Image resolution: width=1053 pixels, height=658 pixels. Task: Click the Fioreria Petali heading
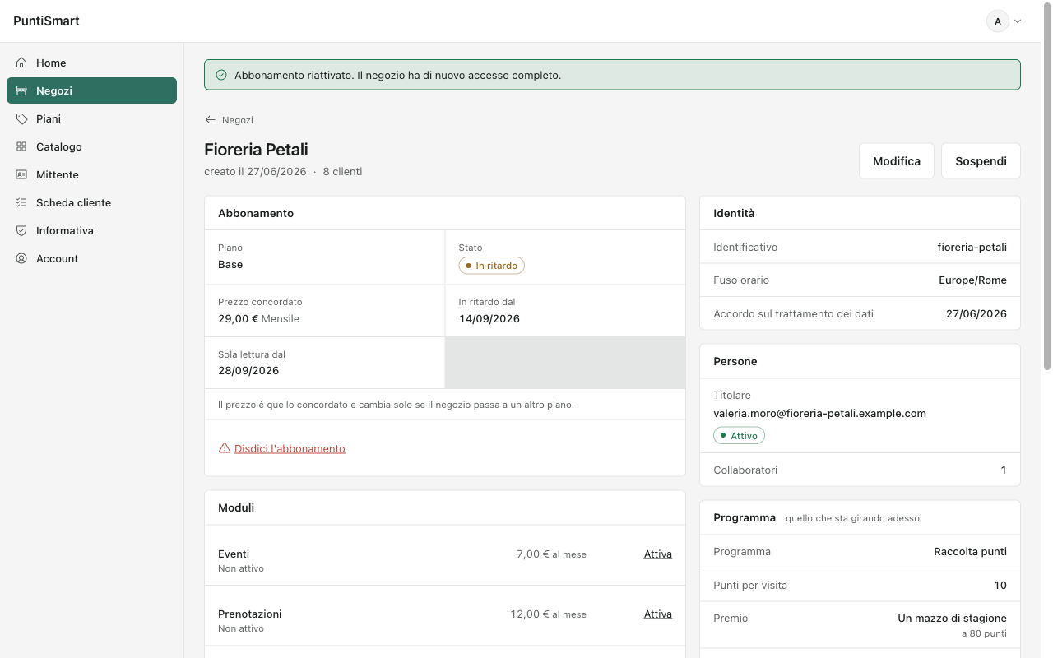pyautogui.click(x=257, y=150)
